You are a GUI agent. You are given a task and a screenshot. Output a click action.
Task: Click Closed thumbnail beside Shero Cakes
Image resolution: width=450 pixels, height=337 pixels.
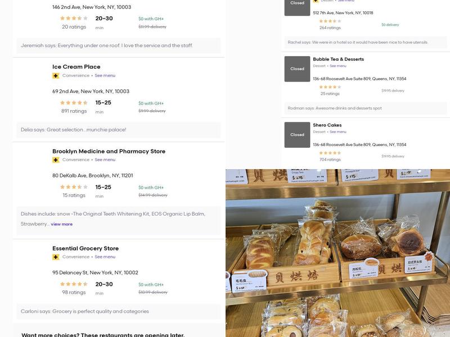pos(297,135)
